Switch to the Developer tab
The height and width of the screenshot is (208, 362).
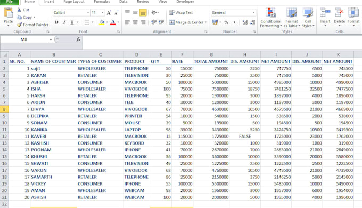[185, 2]
